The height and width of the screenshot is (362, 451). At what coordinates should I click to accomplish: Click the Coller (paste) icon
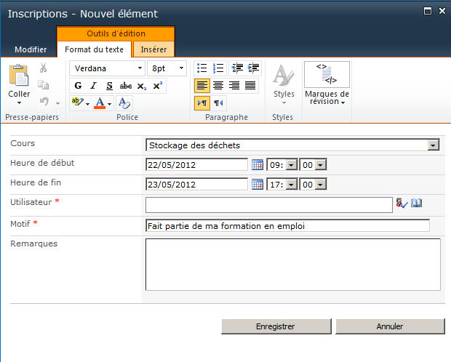pos(19,76)
